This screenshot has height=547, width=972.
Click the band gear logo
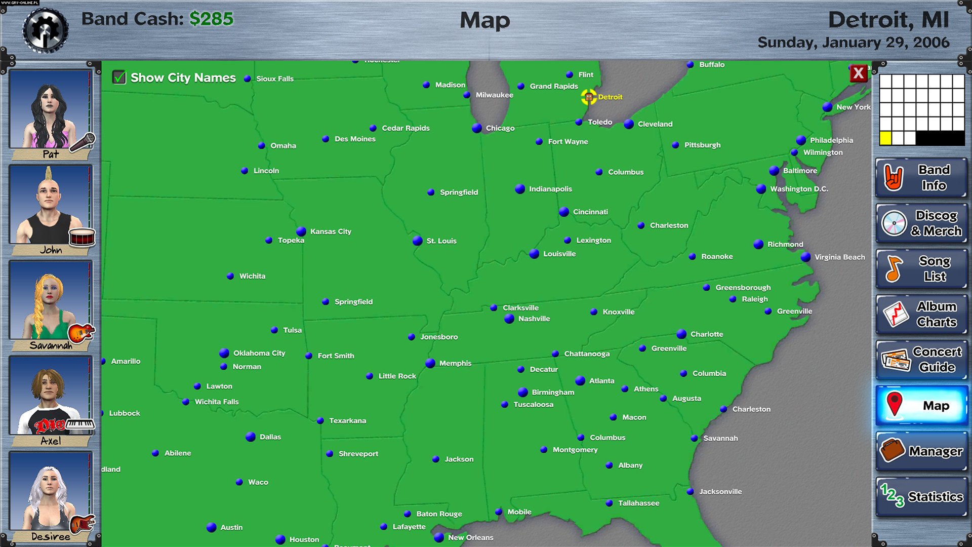point(45,29)
